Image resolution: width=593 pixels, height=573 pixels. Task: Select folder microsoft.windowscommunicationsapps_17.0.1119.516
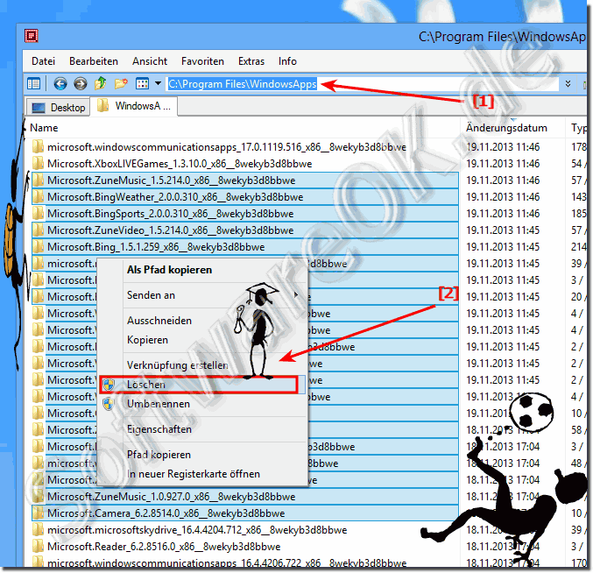coord(227,147)
